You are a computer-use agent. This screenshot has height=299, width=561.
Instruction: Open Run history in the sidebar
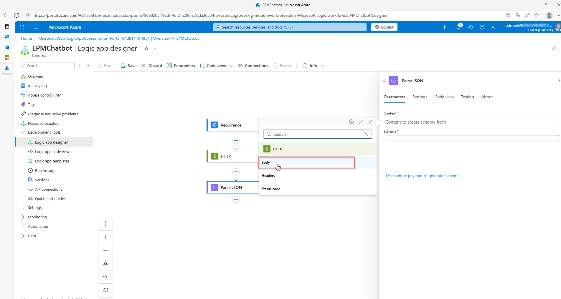pyautogui.click(x=44, y=170)
